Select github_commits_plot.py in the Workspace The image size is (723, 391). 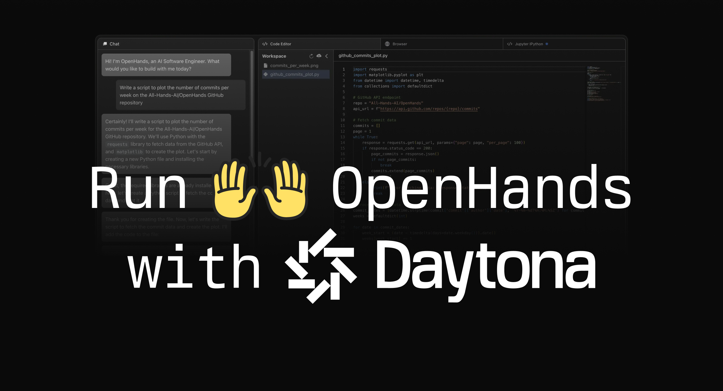(296, 74)
